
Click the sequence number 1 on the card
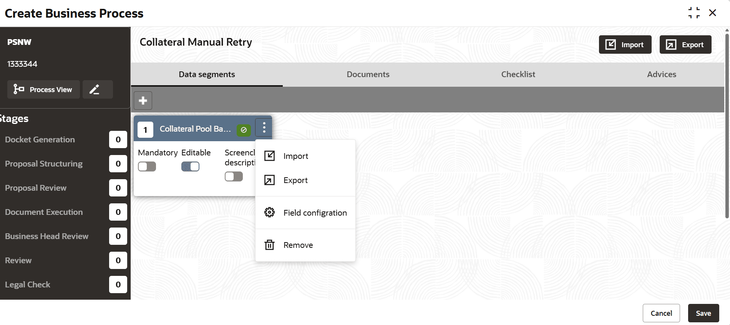tap(145, 130)
